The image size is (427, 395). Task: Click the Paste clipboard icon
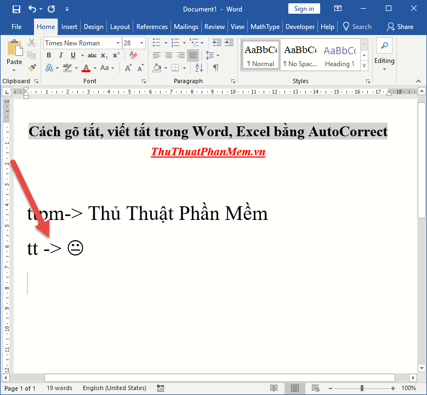tap(14, 49)
